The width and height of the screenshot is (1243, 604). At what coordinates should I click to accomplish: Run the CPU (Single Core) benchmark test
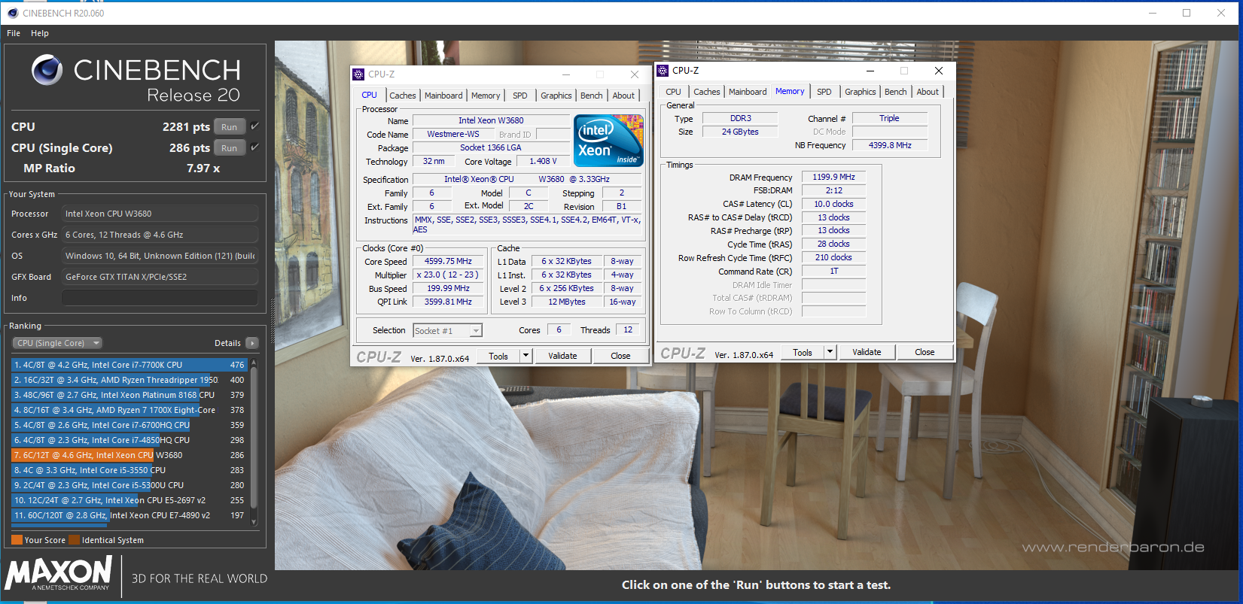tap(230, 147)
